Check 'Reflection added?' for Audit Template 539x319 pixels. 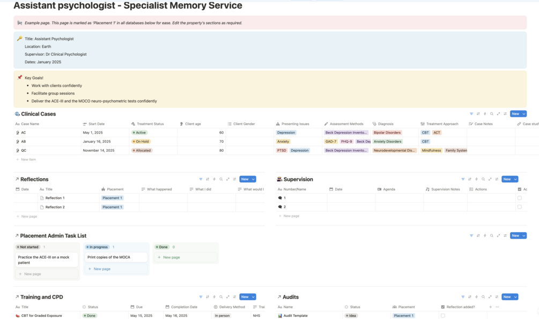pyautogui.click(x=442, y=316)
